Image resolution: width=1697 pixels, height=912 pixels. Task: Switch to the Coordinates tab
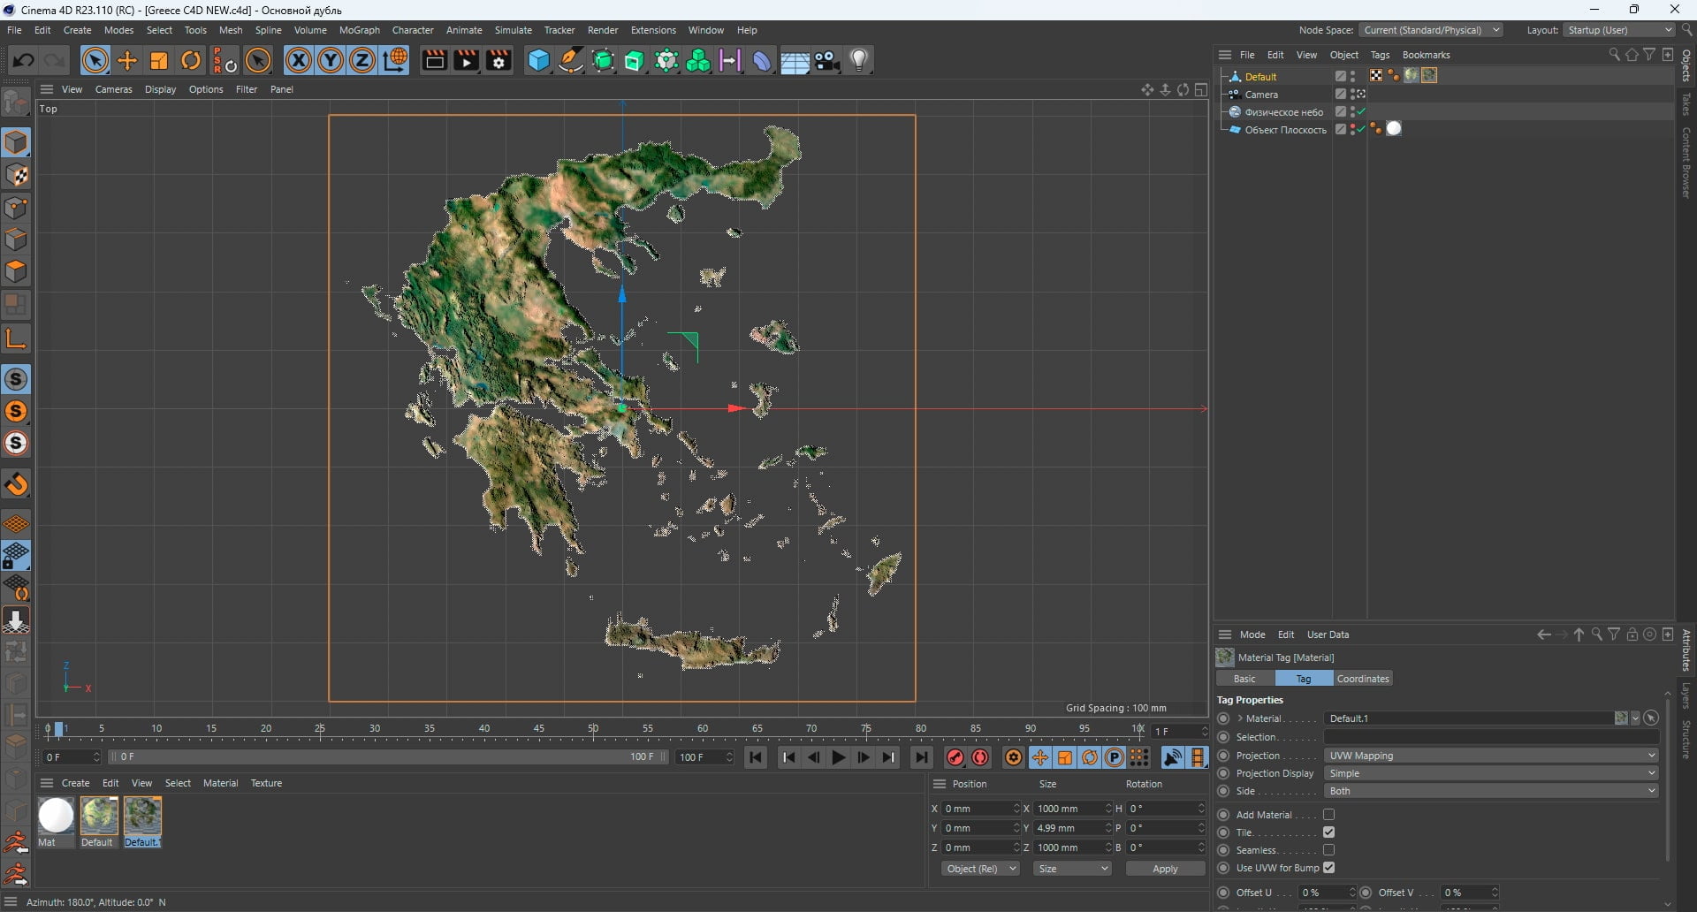tap(1363, 679)
